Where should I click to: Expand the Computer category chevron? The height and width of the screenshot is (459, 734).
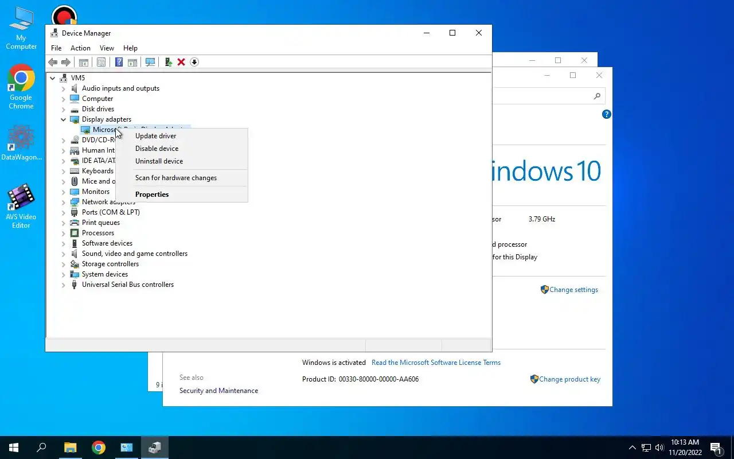click(x=64, y=99)
